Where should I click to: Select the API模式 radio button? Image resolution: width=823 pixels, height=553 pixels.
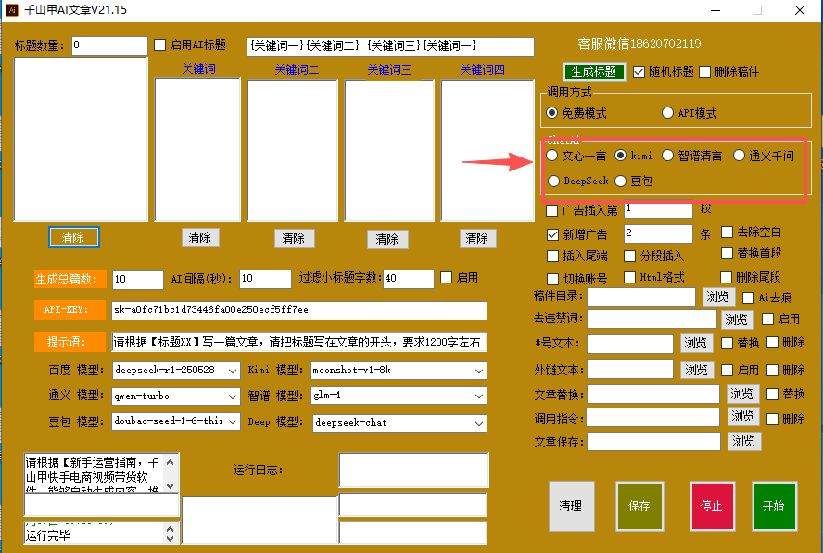coord(668,113)
